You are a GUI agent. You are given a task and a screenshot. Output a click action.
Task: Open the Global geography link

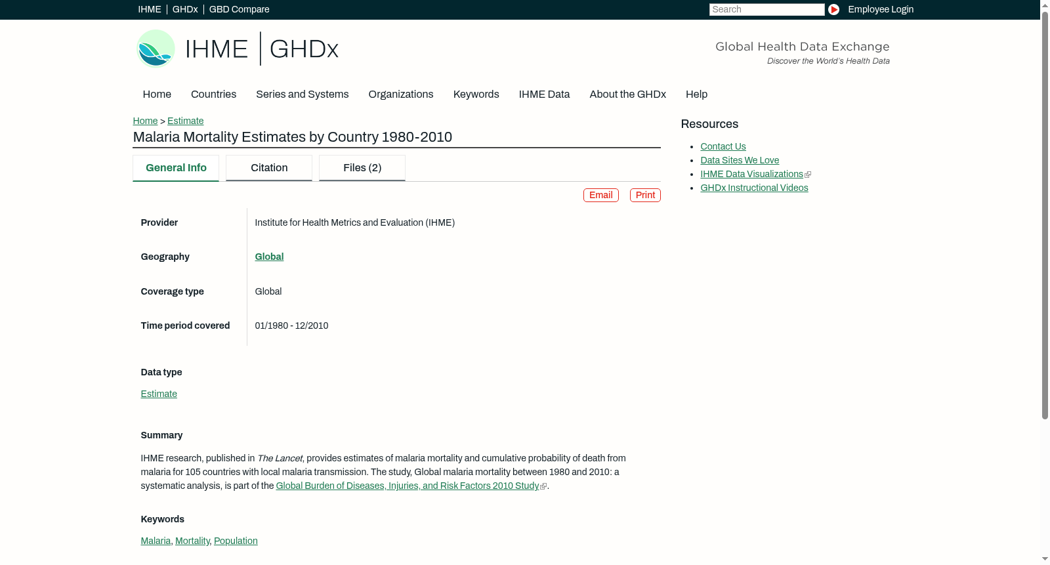(x=269, y=257)
